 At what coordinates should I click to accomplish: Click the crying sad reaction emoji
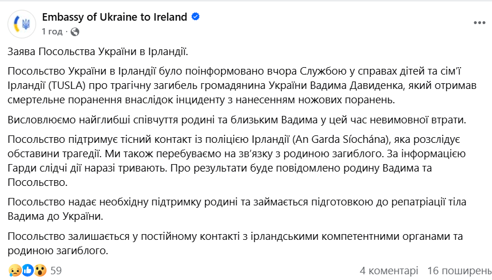[14, 270]
